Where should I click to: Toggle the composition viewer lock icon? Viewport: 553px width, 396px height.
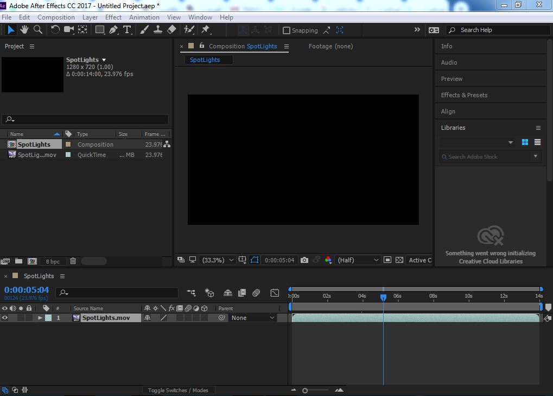[x=202, y=46]
